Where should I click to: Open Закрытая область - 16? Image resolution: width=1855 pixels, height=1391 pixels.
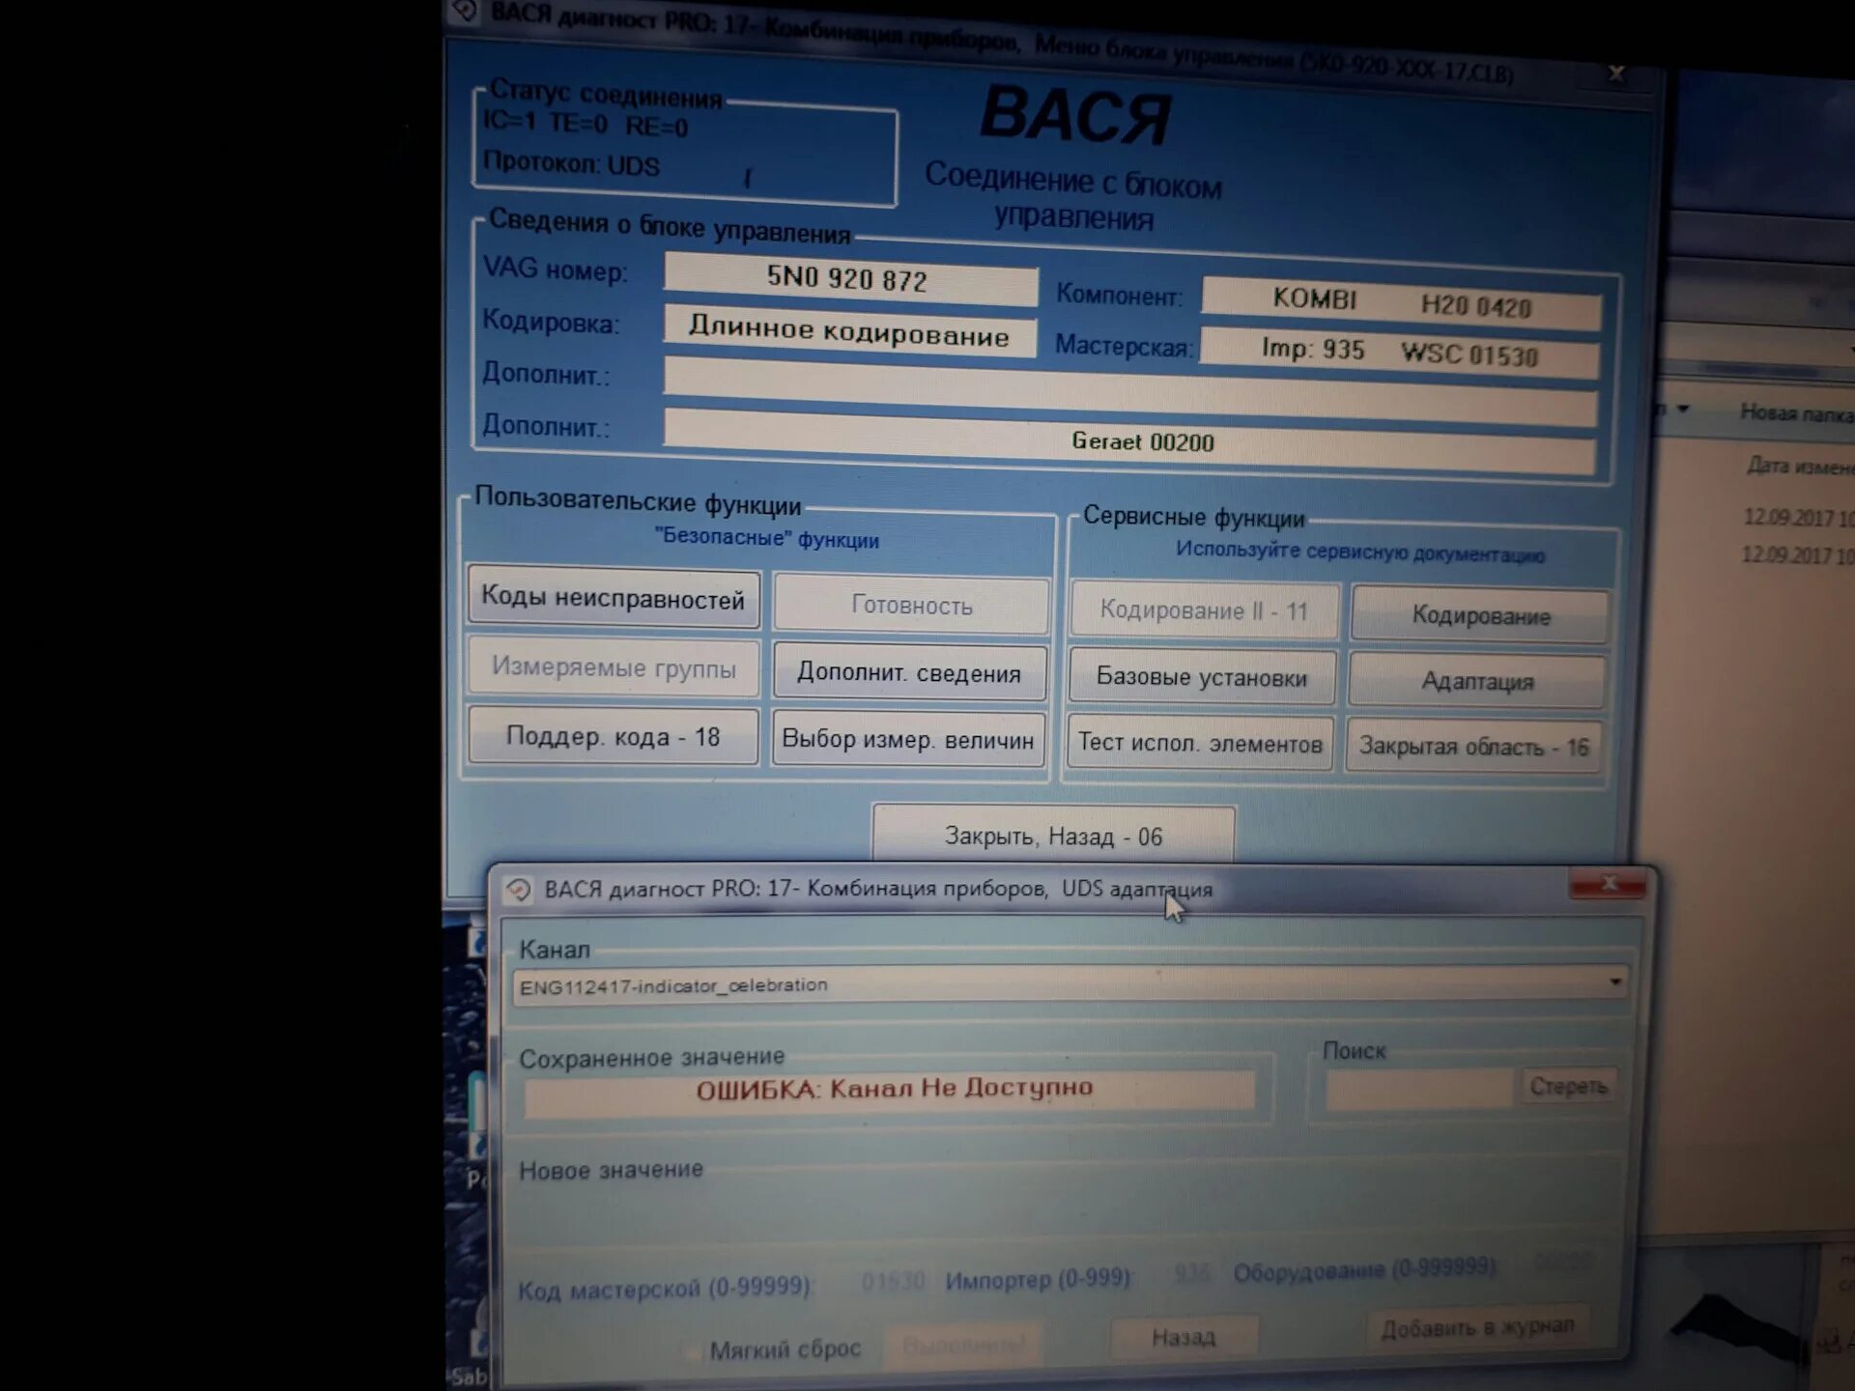pyautogui.click(x=1473, y=747)
